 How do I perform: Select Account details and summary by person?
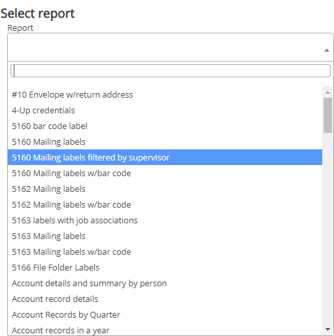click(x=165, y=284)
